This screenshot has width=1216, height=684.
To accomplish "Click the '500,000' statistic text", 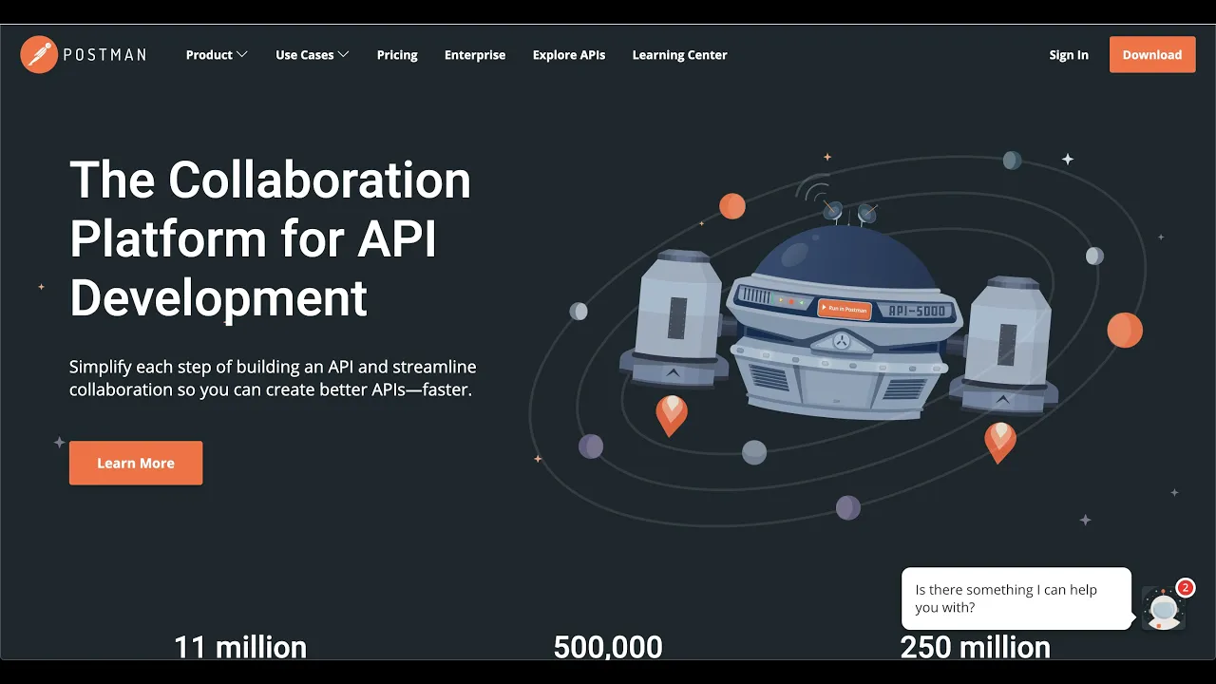I will point(608,648).
